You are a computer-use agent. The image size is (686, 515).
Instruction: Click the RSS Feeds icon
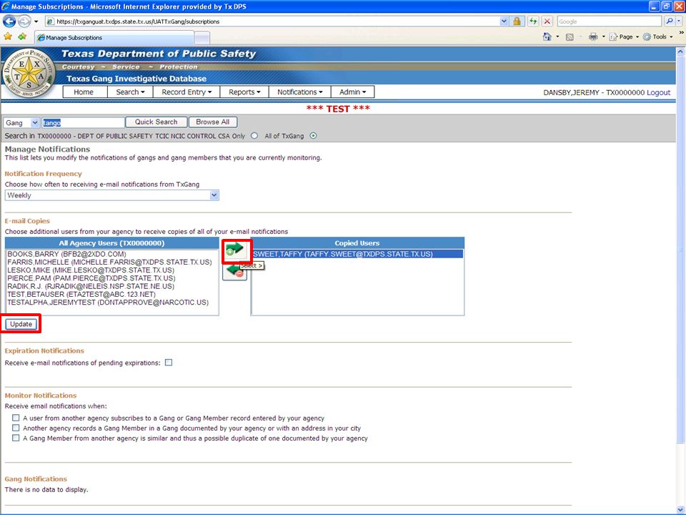coord(570,37)
